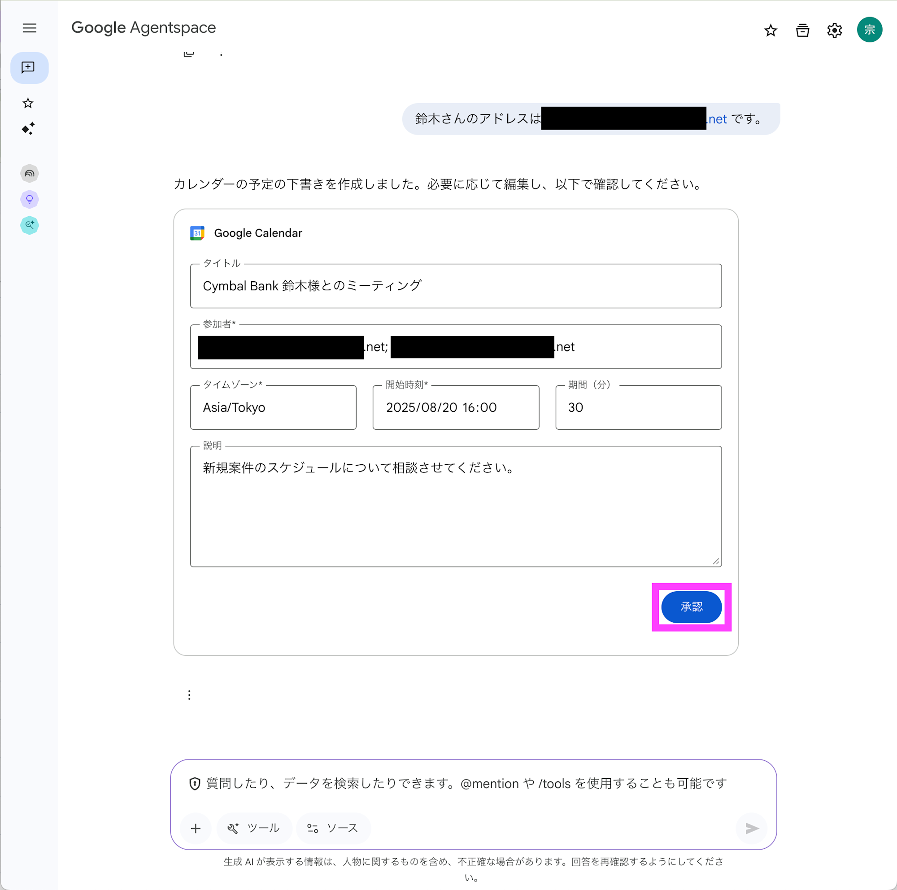Screen dimensions: 897x890
Task: Open the settings gear icon
Action: (x=834, y=30)
